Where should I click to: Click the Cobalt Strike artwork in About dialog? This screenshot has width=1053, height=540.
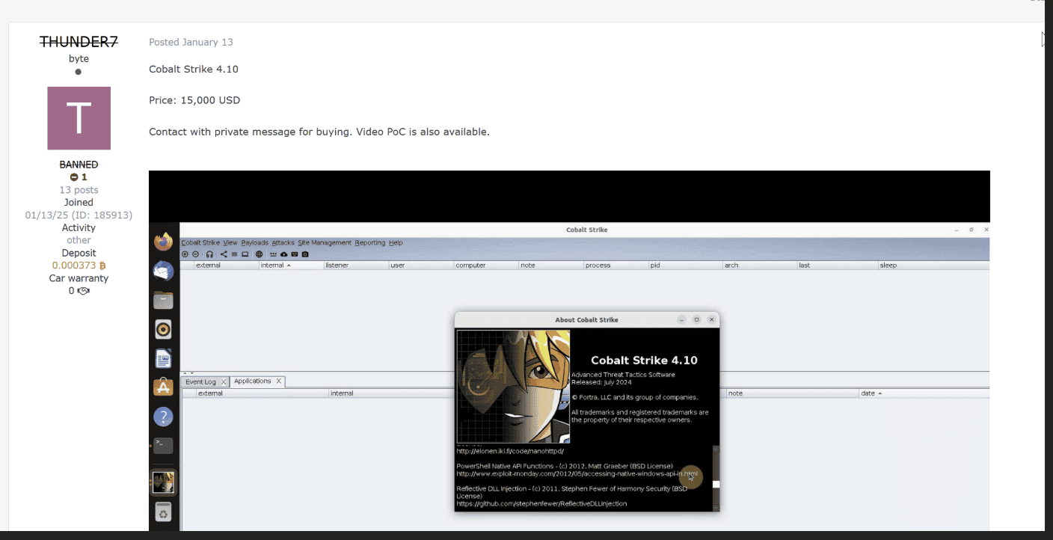coord(513,387)
